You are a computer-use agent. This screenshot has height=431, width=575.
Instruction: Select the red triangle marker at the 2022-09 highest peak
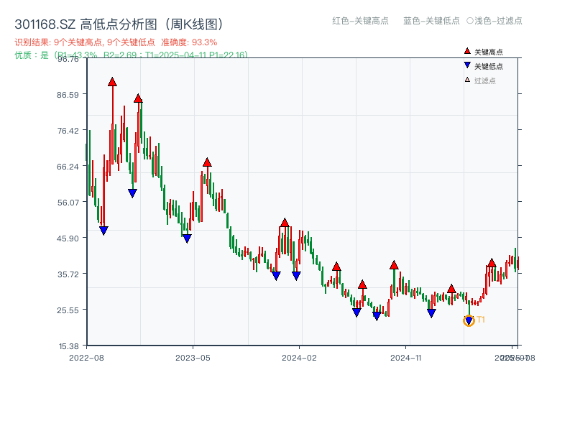pyautogui.click(x=113, y=82)
